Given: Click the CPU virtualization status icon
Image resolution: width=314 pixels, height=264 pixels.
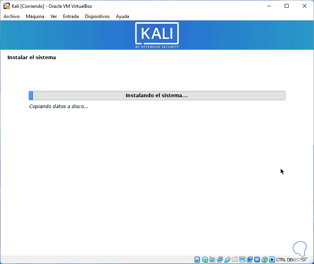Looking at the screenshot, I should pos(257,260).
